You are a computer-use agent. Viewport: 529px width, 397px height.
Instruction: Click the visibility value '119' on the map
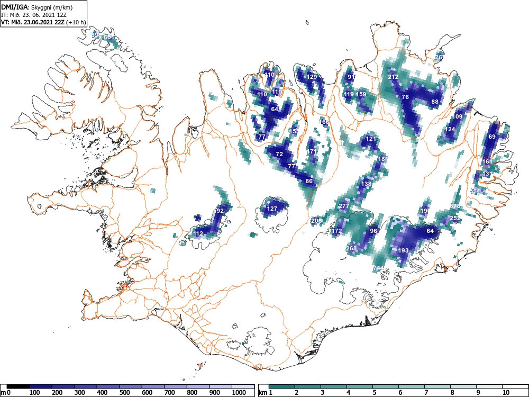pos(349,94)
